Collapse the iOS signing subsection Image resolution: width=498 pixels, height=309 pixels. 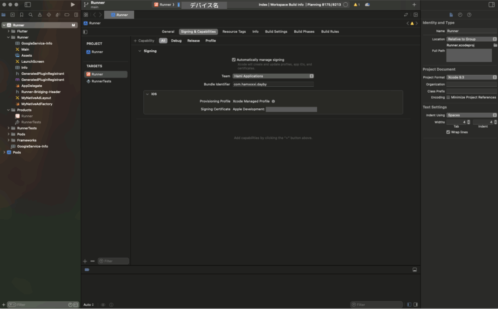point(148,94)
